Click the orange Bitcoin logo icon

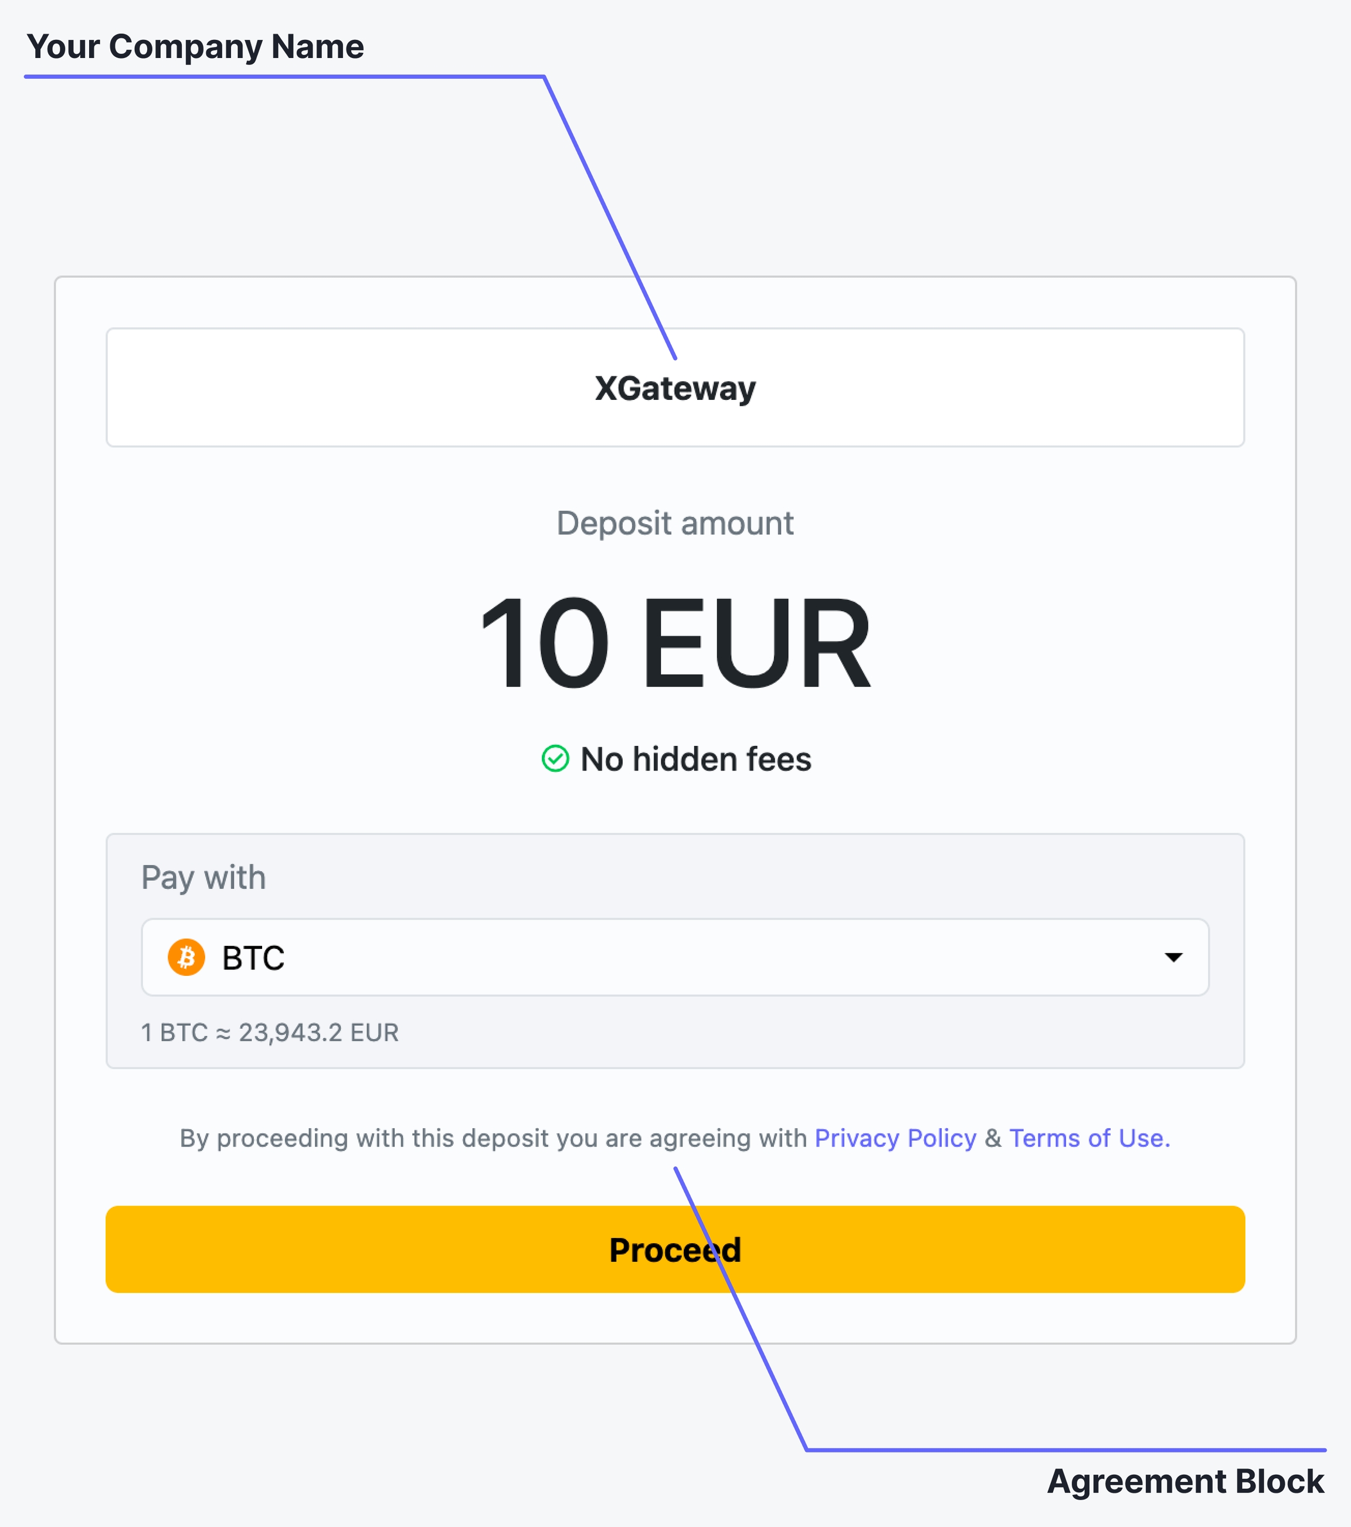186,957
